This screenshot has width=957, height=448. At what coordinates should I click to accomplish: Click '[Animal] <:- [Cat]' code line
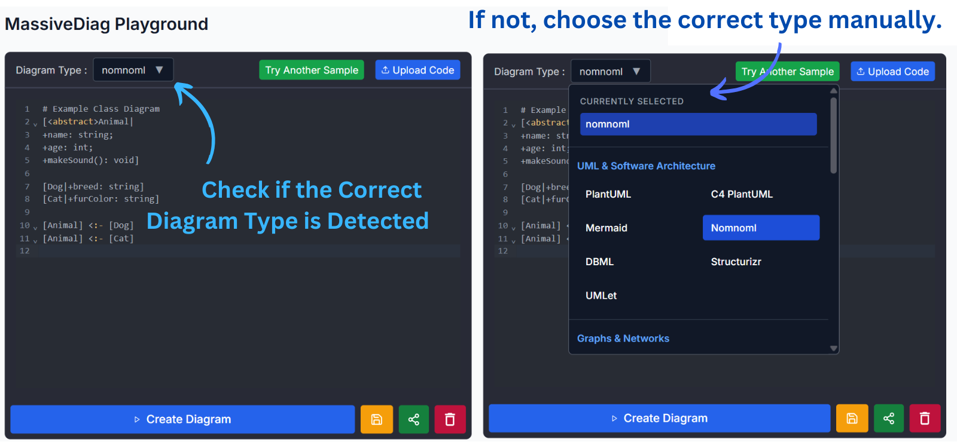(88, 238)
